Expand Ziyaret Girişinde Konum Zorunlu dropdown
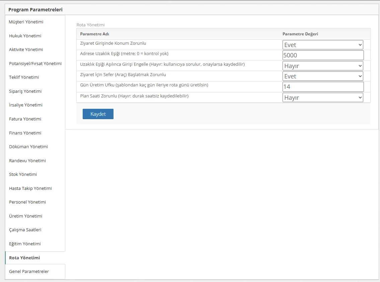Image resolution: width=380 pixels, height=282 pixels. point(323,45)
